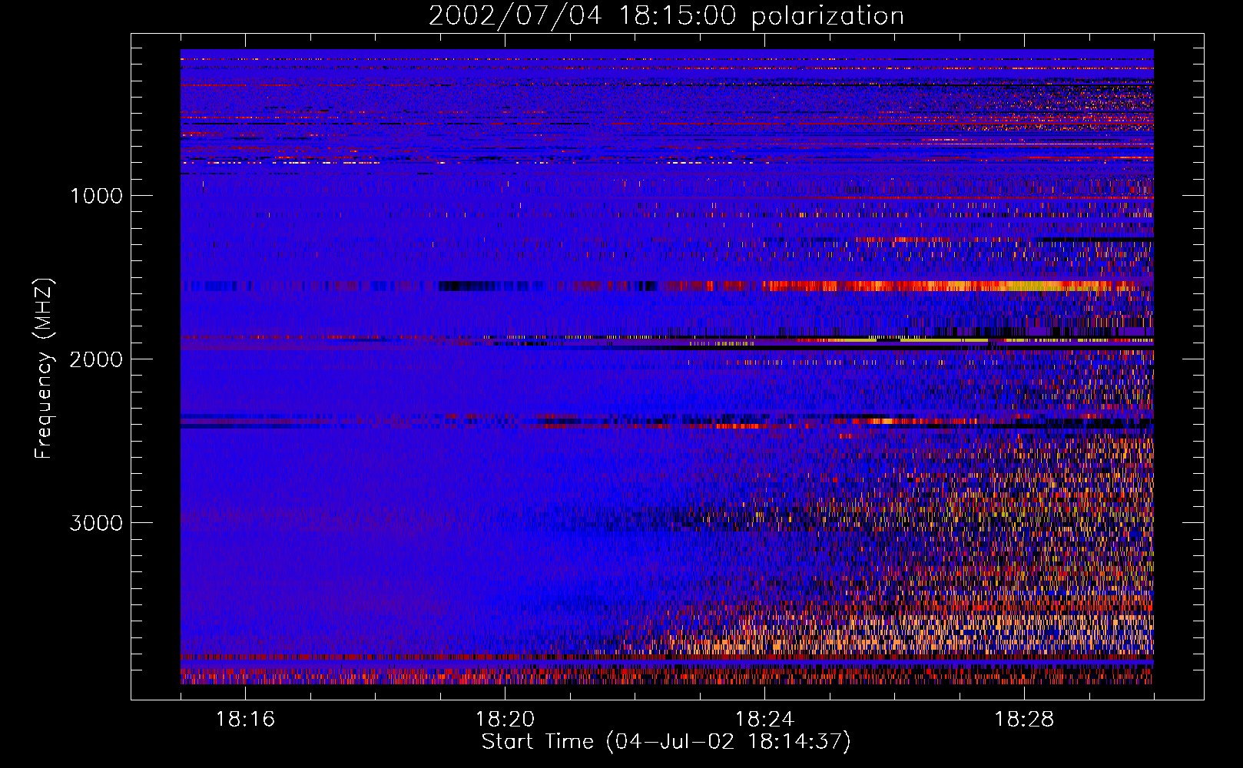
Task: Click the 'Start Time (04-Jul-02 18:14:37)' label
Action: pyautogui.click(x=666, y=741)
